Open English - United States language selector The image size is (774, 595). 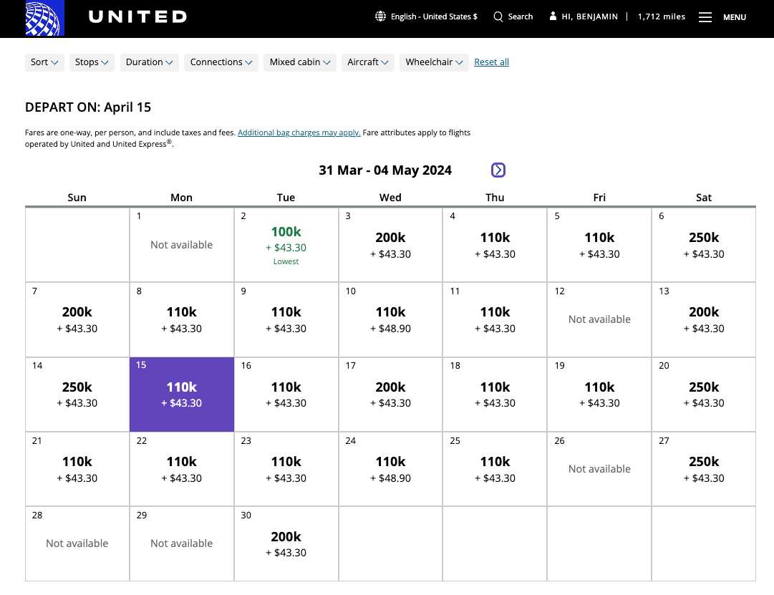click(x=434, y=16)
